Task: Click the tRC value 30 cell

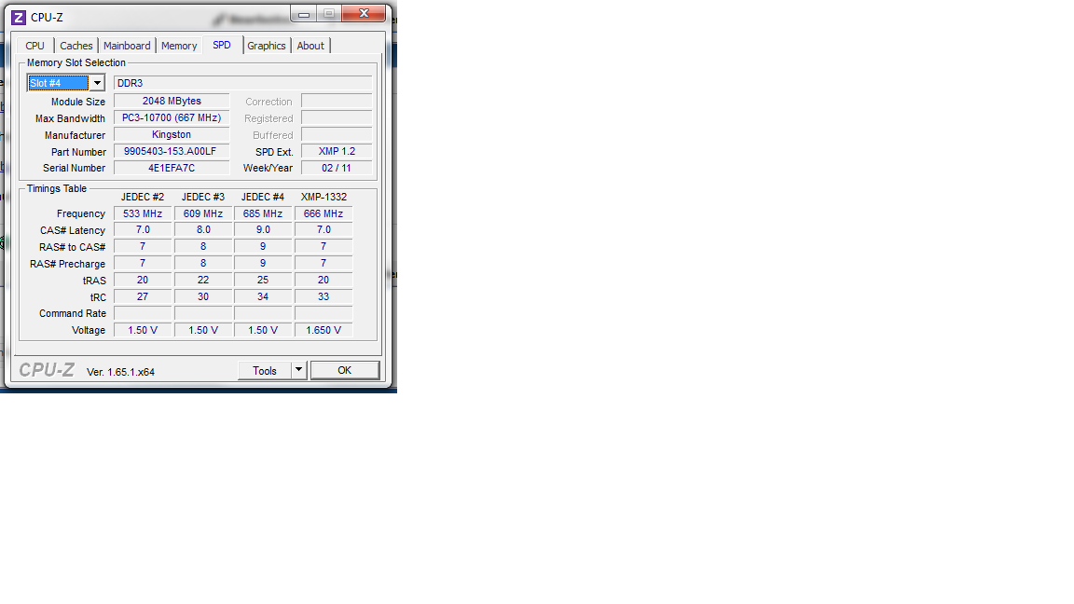Action: click(x=202, y=296)
